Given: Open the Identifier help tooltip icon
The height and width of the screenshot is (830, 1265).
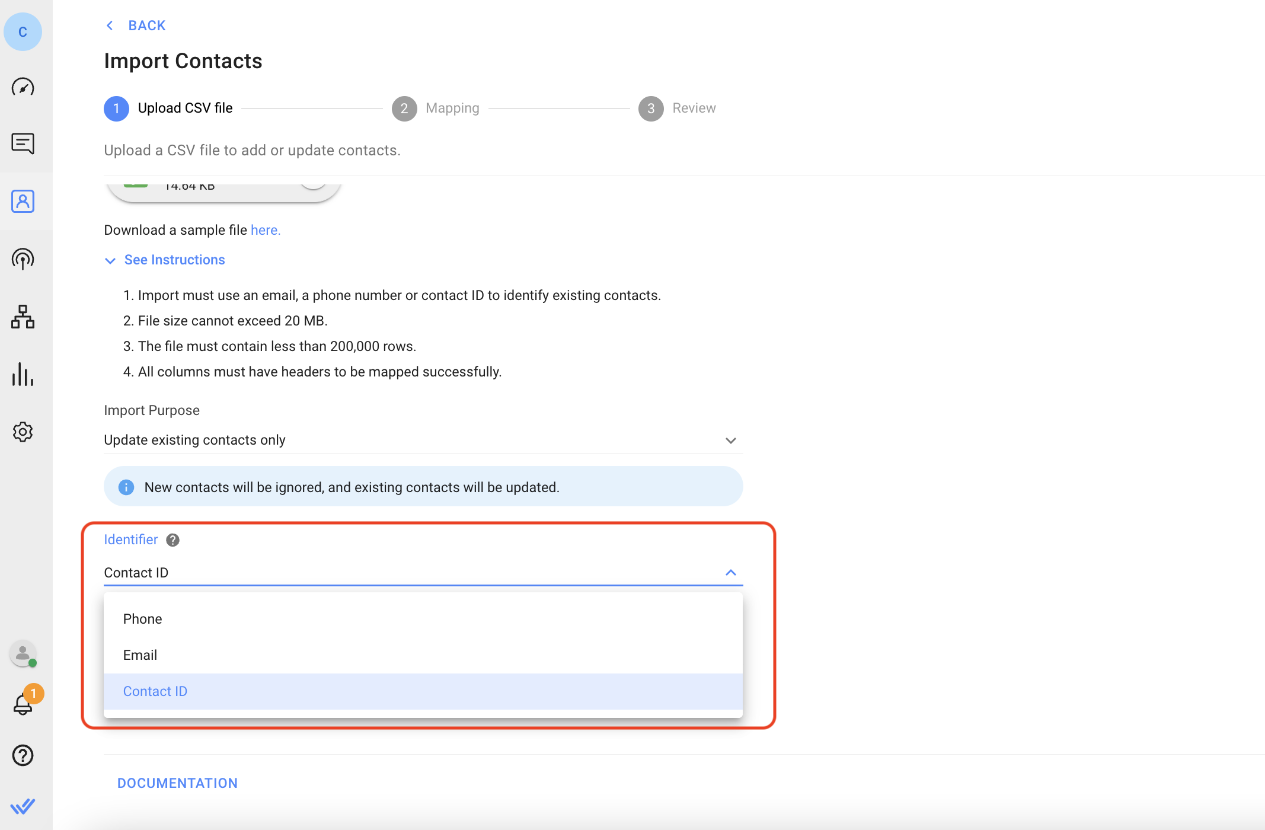Looking at the screenshot, I should tap(172, 540).
